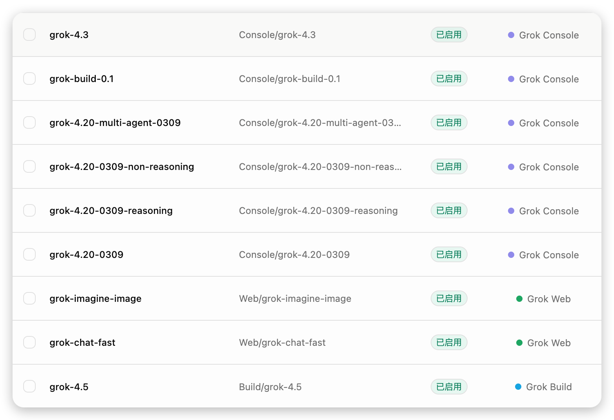Check the grok-4.20-0309-reasoning row checkbox
The width and height of the screenshot is (614, 420).
click(x=29, y=210)
